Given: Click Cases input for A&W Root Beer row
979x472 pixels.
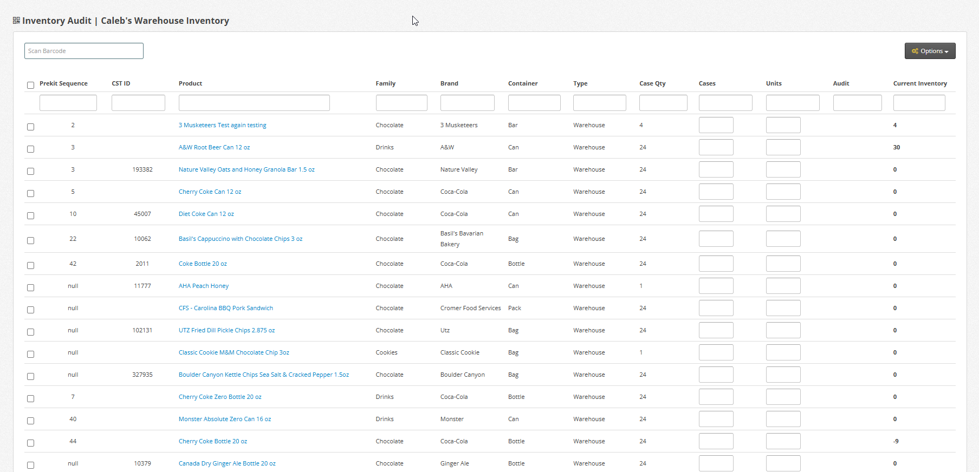Looking at the screenshot, I should point(716,147).
